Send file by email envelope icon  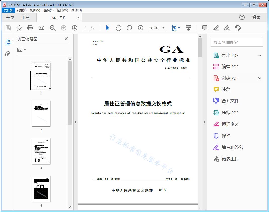click(x=41, y=28)
